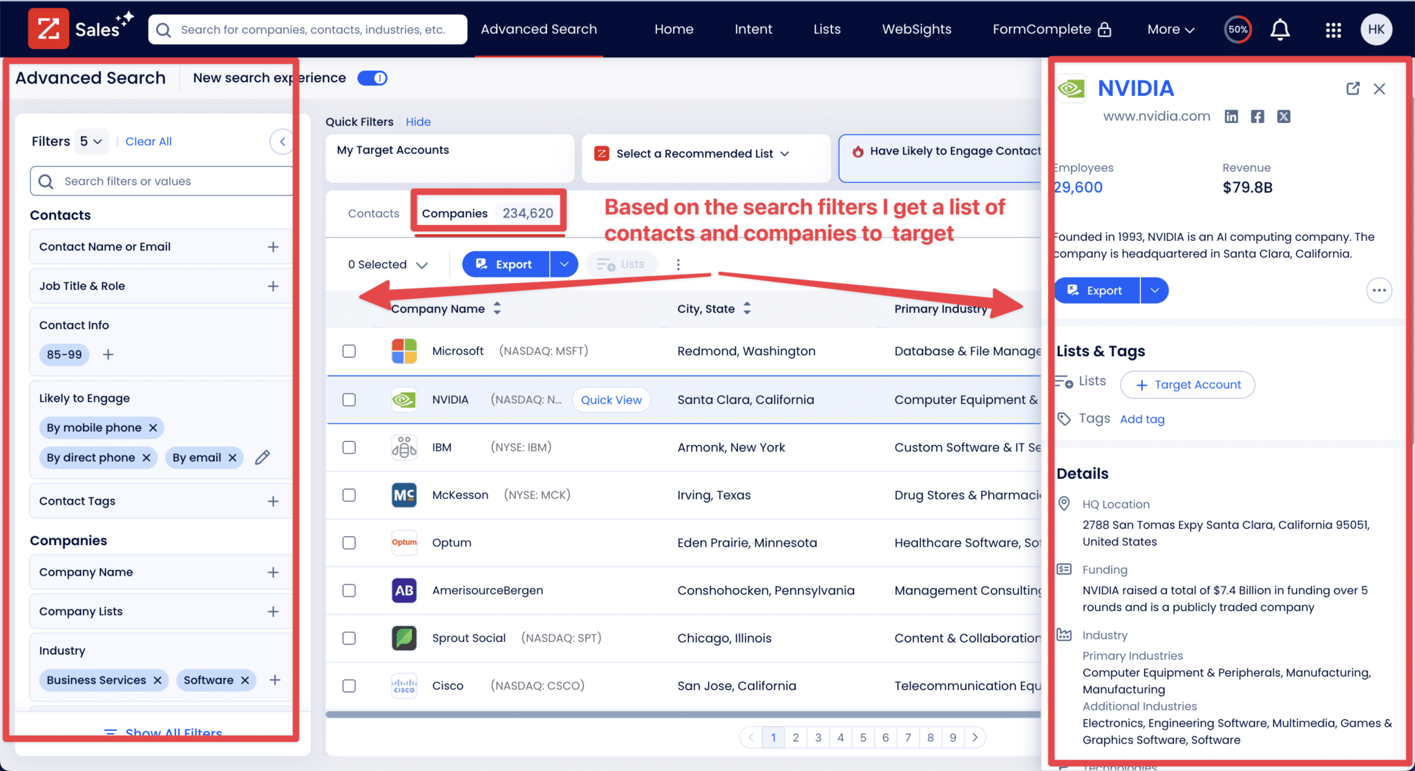This screenshot has height=771, width=1415.
Task: Click the notifications bell
Action: (1280, 29)
